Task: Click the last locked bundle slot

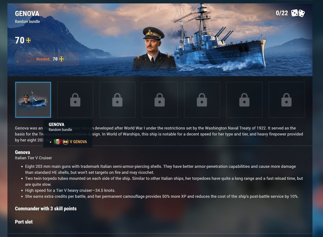Action: pyautogui.click(x=287, y=100)
